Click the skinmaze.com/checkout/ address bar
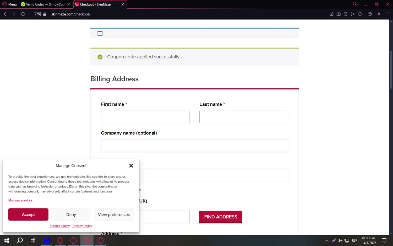This screenshot has width=393, height=246. pos(71,14)
